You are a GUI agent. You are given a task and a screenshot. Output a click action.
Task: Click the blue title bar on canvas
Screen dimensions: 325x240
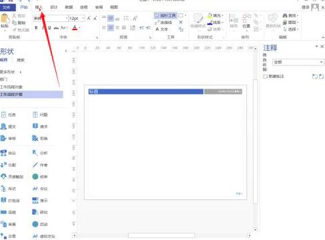pyautogui.click(x=146, y=91)
